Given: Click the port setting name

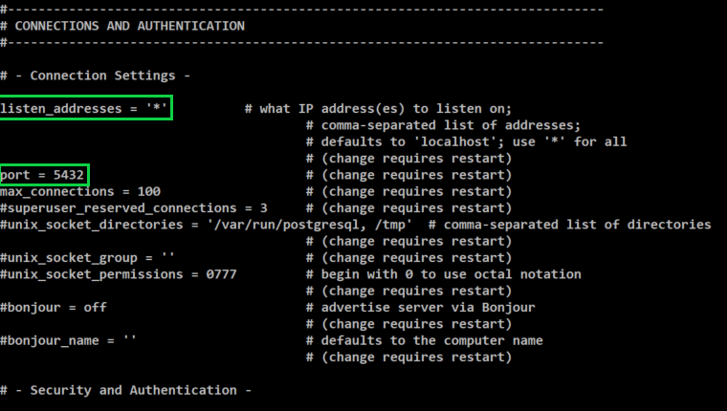Looking at the screenshot, I should coord(15,175).
